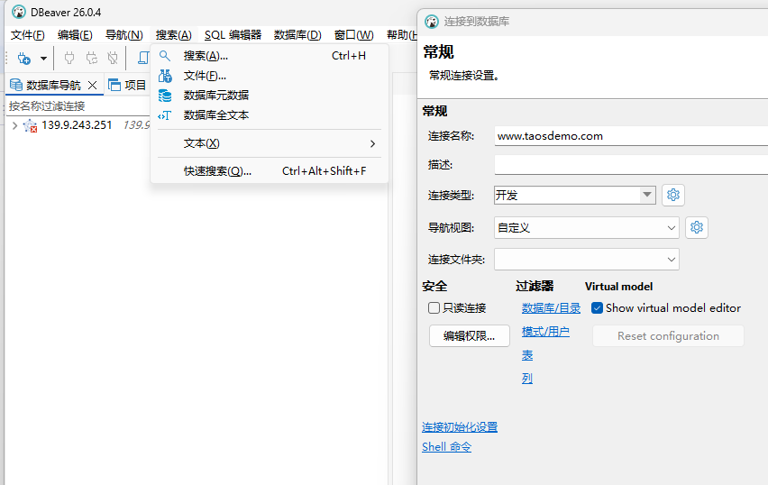Select 139.9.243.251 connection row text
This screenshot has height=485, width=768.
pos(77,125)
